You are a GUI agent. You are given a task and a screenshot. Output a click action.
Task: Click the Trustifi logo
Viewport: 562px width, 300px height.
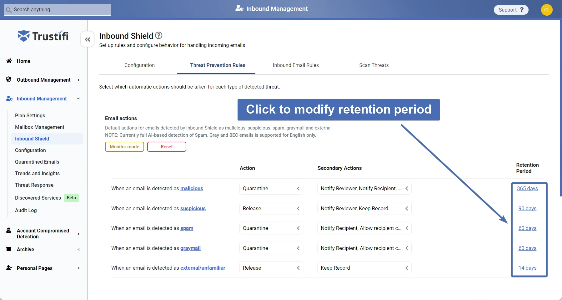(43, 36)
